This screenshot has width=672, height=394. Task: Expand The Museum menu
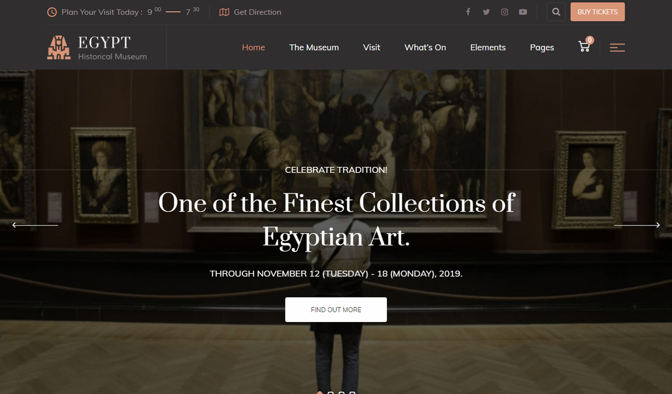pyautogui.click(x=314, y=47)
